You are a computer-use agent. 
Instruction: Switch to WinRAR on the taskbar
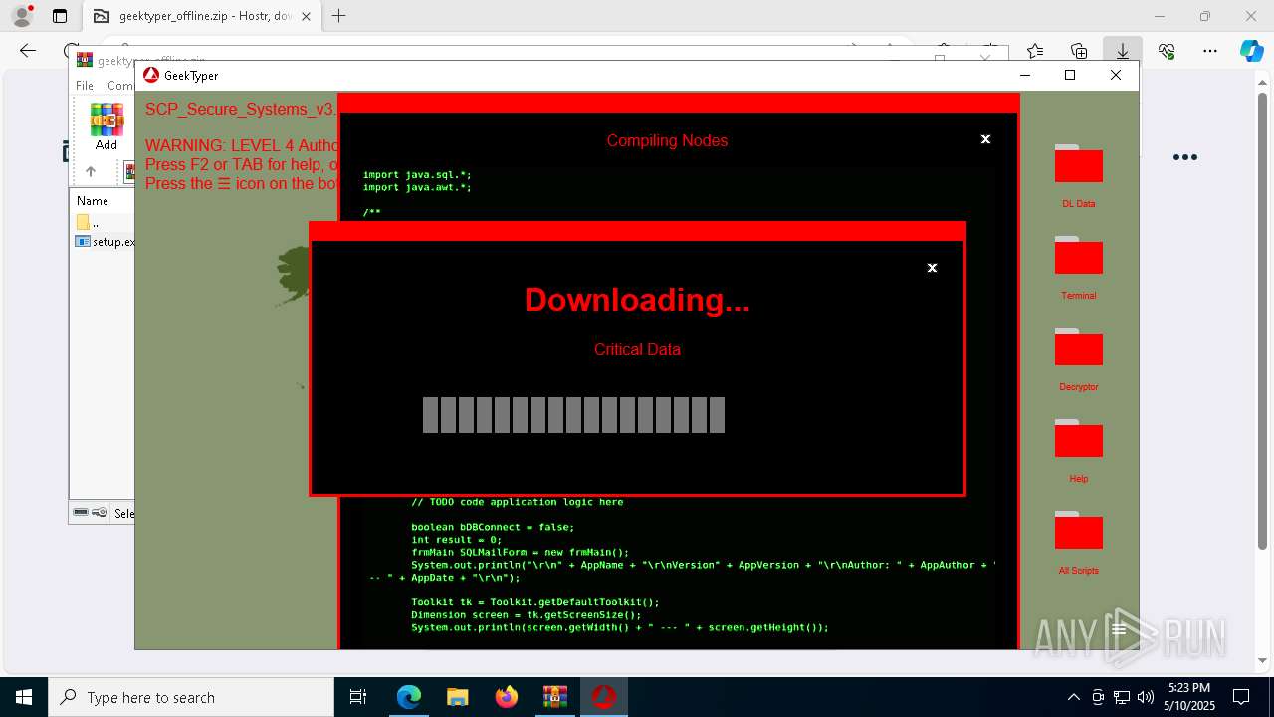(554, 697)
